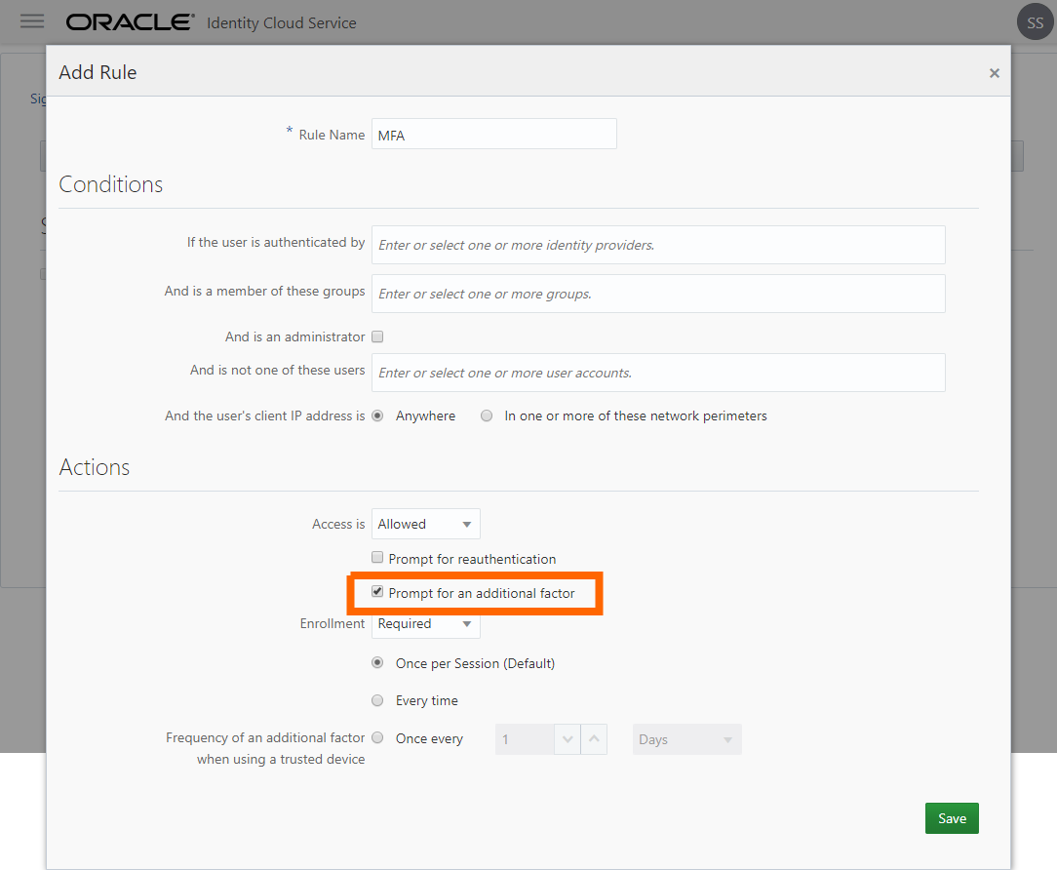Close the Add Rule dialog
Screen dimensions: 1057x870
tap(994, 72)
